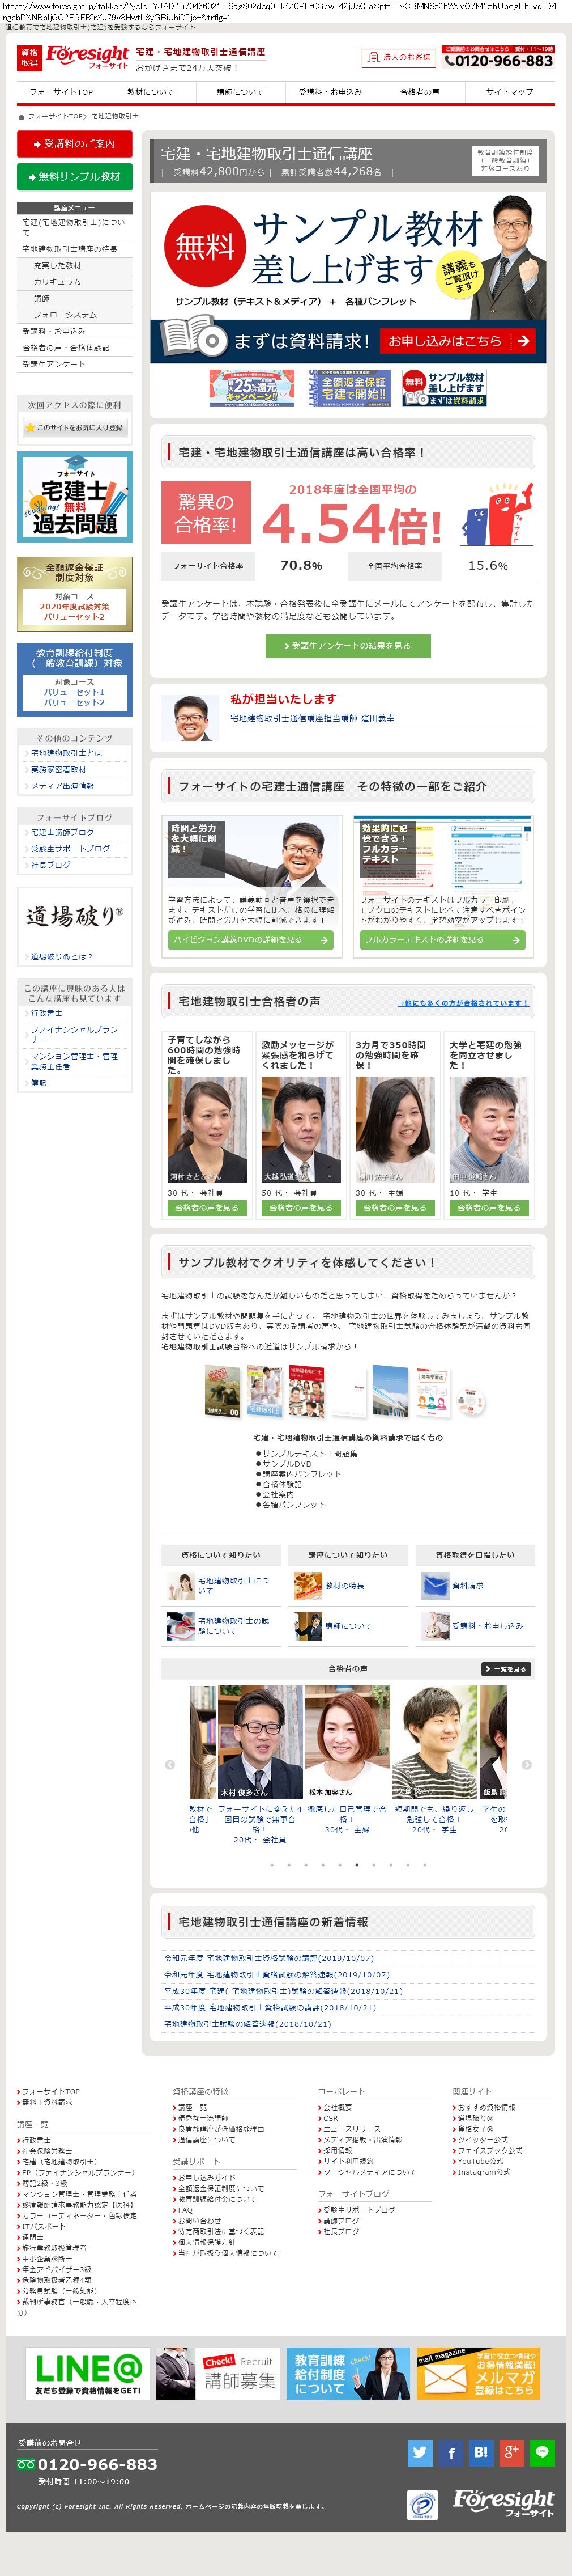Click the 法人のお客様 header button

coord(398,58)
